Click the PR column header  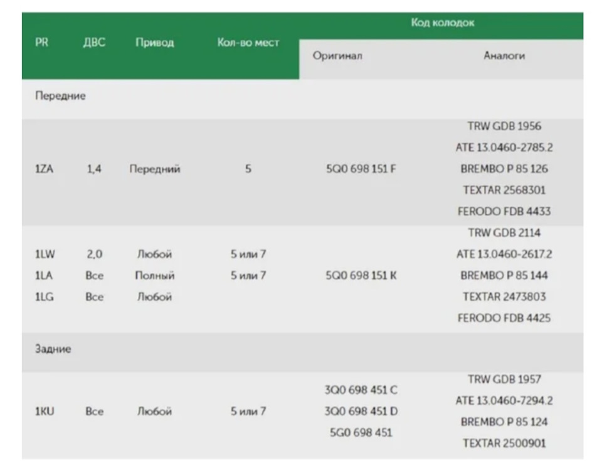[41, 42]
